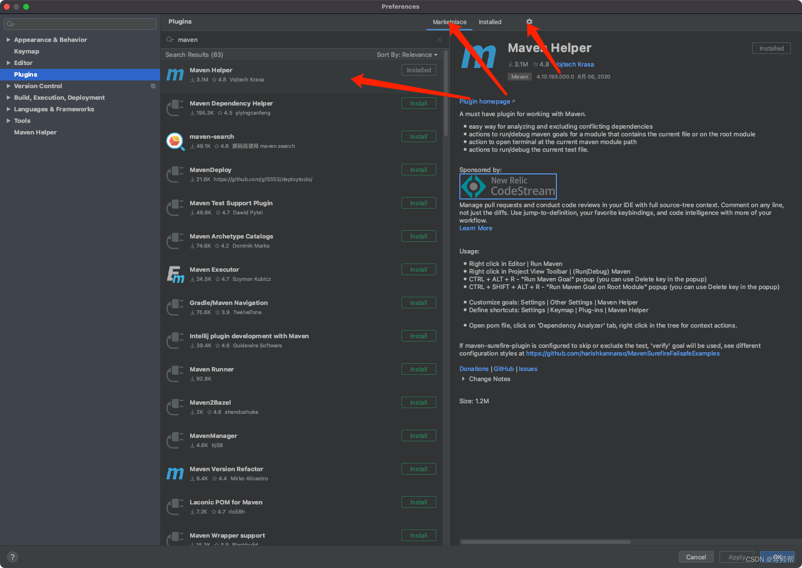Open the New Relic CodeStream sponsor banner
The width and height of the screenshot is (802, 568).
pyautogui.click(x=508, y=186)
